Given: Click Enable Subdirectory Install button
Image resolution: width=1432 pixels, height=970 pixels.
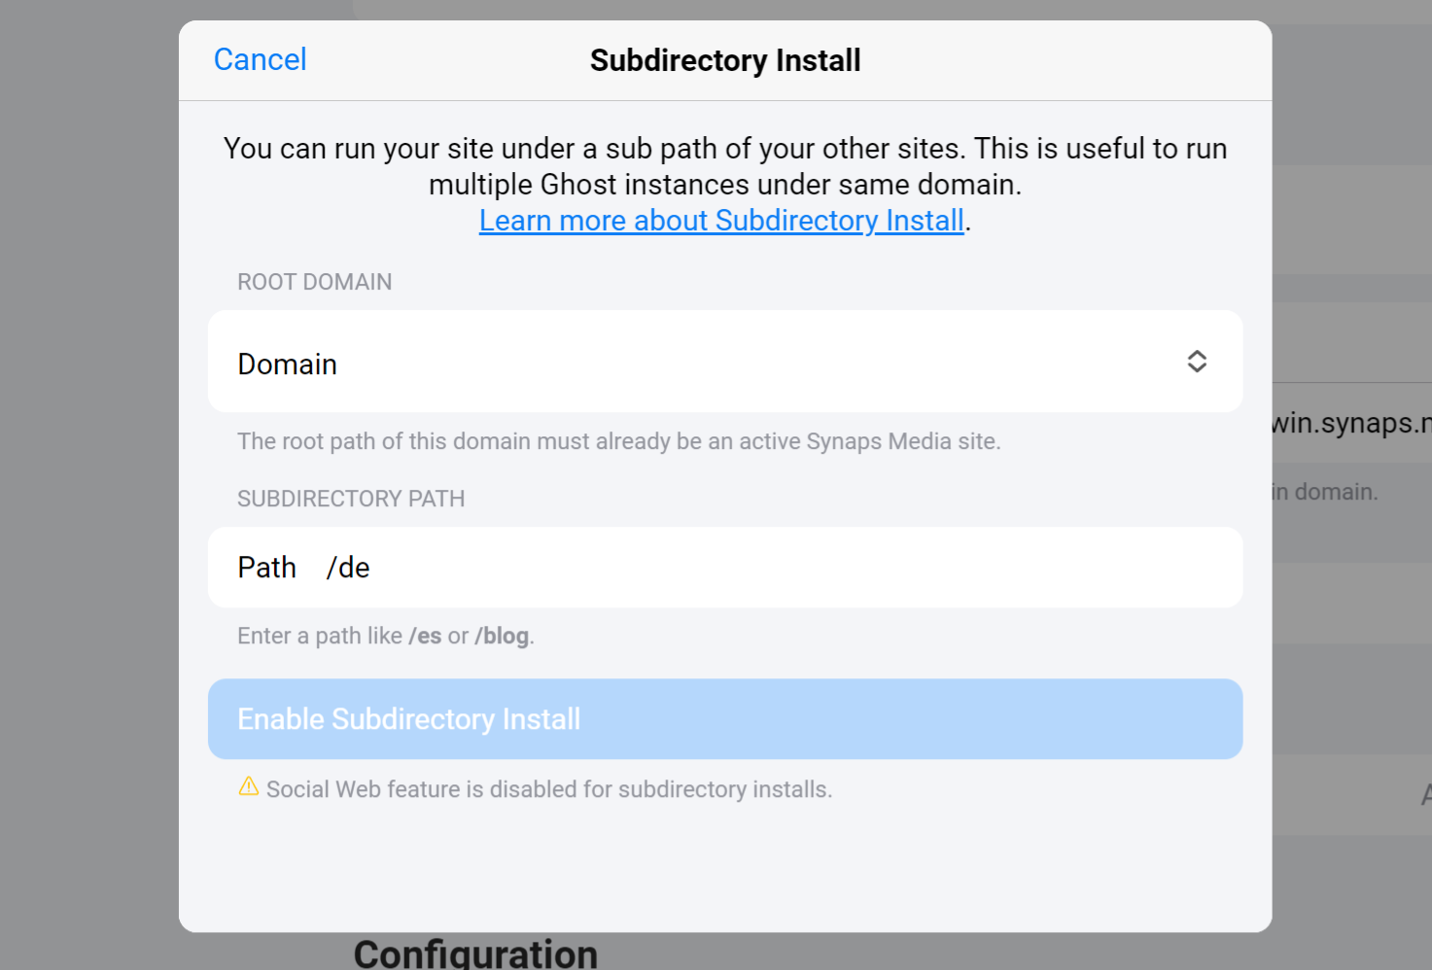Looking at the screenshot, I should [x=725, y=719].
